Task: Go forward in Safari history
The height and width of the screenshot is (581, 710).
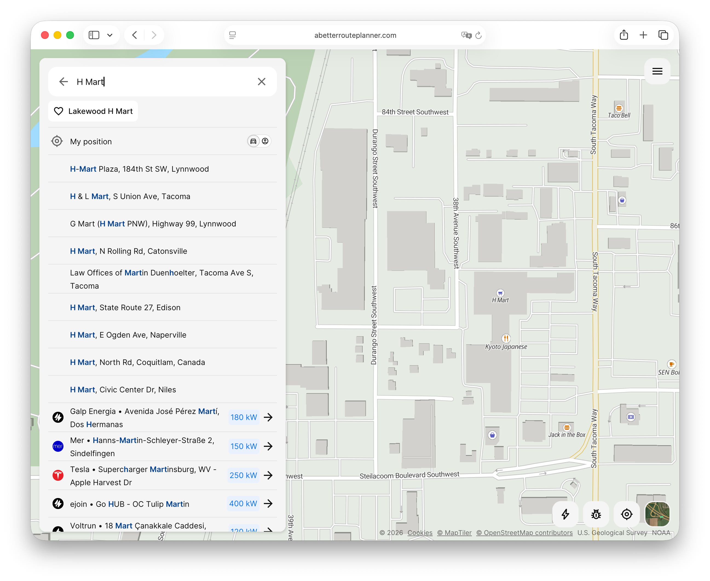Action: coord(154,35)
